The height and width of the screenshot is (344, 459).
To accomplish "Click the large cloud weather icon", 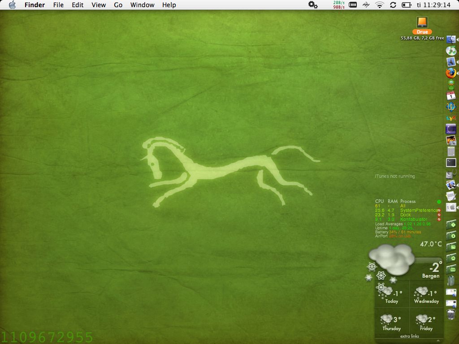I will tap(392, 259).
